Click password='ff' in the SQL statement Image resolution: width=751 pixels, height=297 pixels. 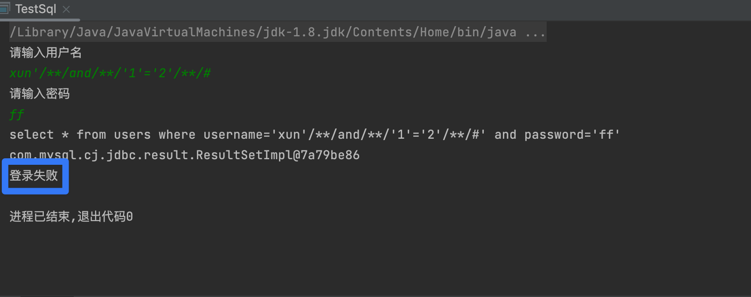point(572,135)
